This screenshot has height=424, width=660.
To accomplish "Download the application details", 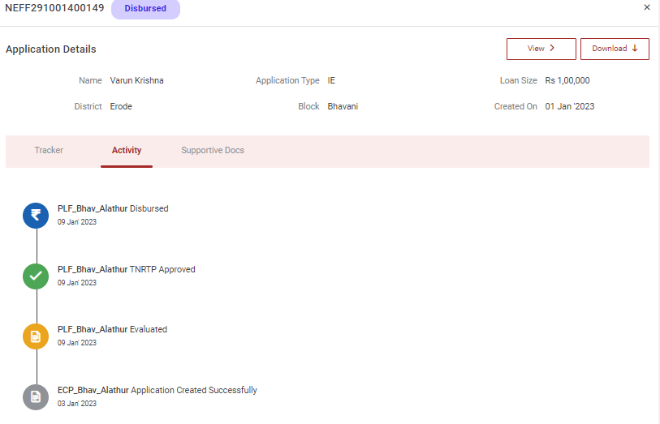I will click(614, 49).
